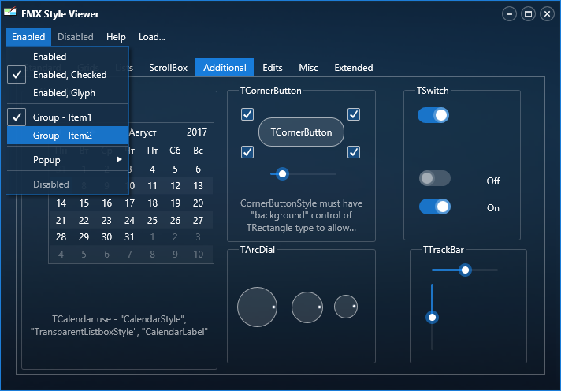Switch to the Extended tab
Image resolution: width=561 pixels, height=391 pixels.
[x=354, y=68]
